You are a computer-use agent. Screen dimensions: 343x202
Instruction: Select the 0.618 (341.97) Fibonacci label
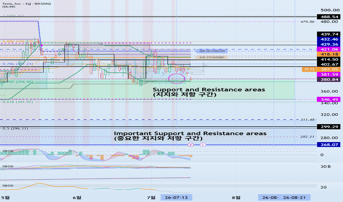[x=18, y=102]
